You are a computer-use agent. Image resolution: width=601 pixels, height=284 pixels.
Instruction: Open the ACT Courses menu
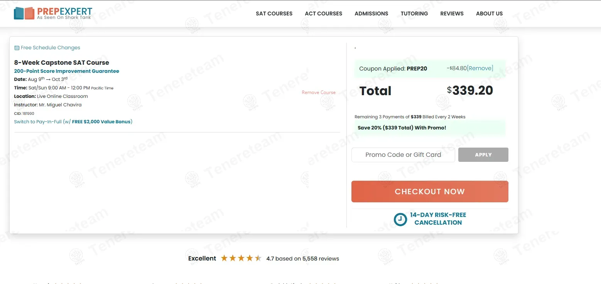pos(323,13)
